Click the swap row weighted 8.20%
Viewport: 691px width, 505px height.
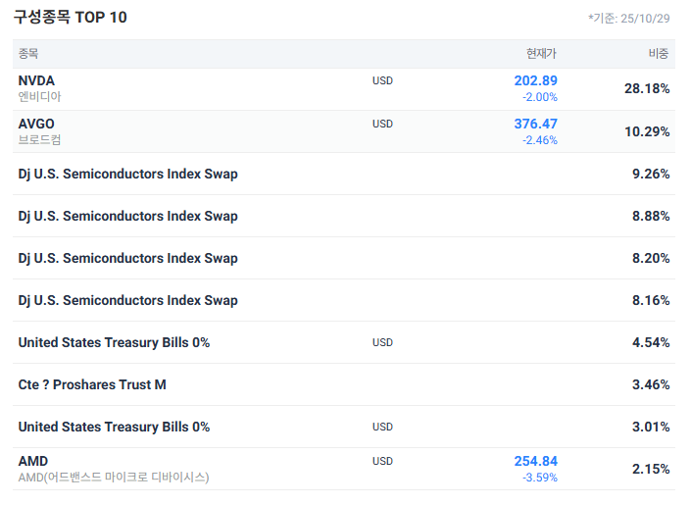344,258
